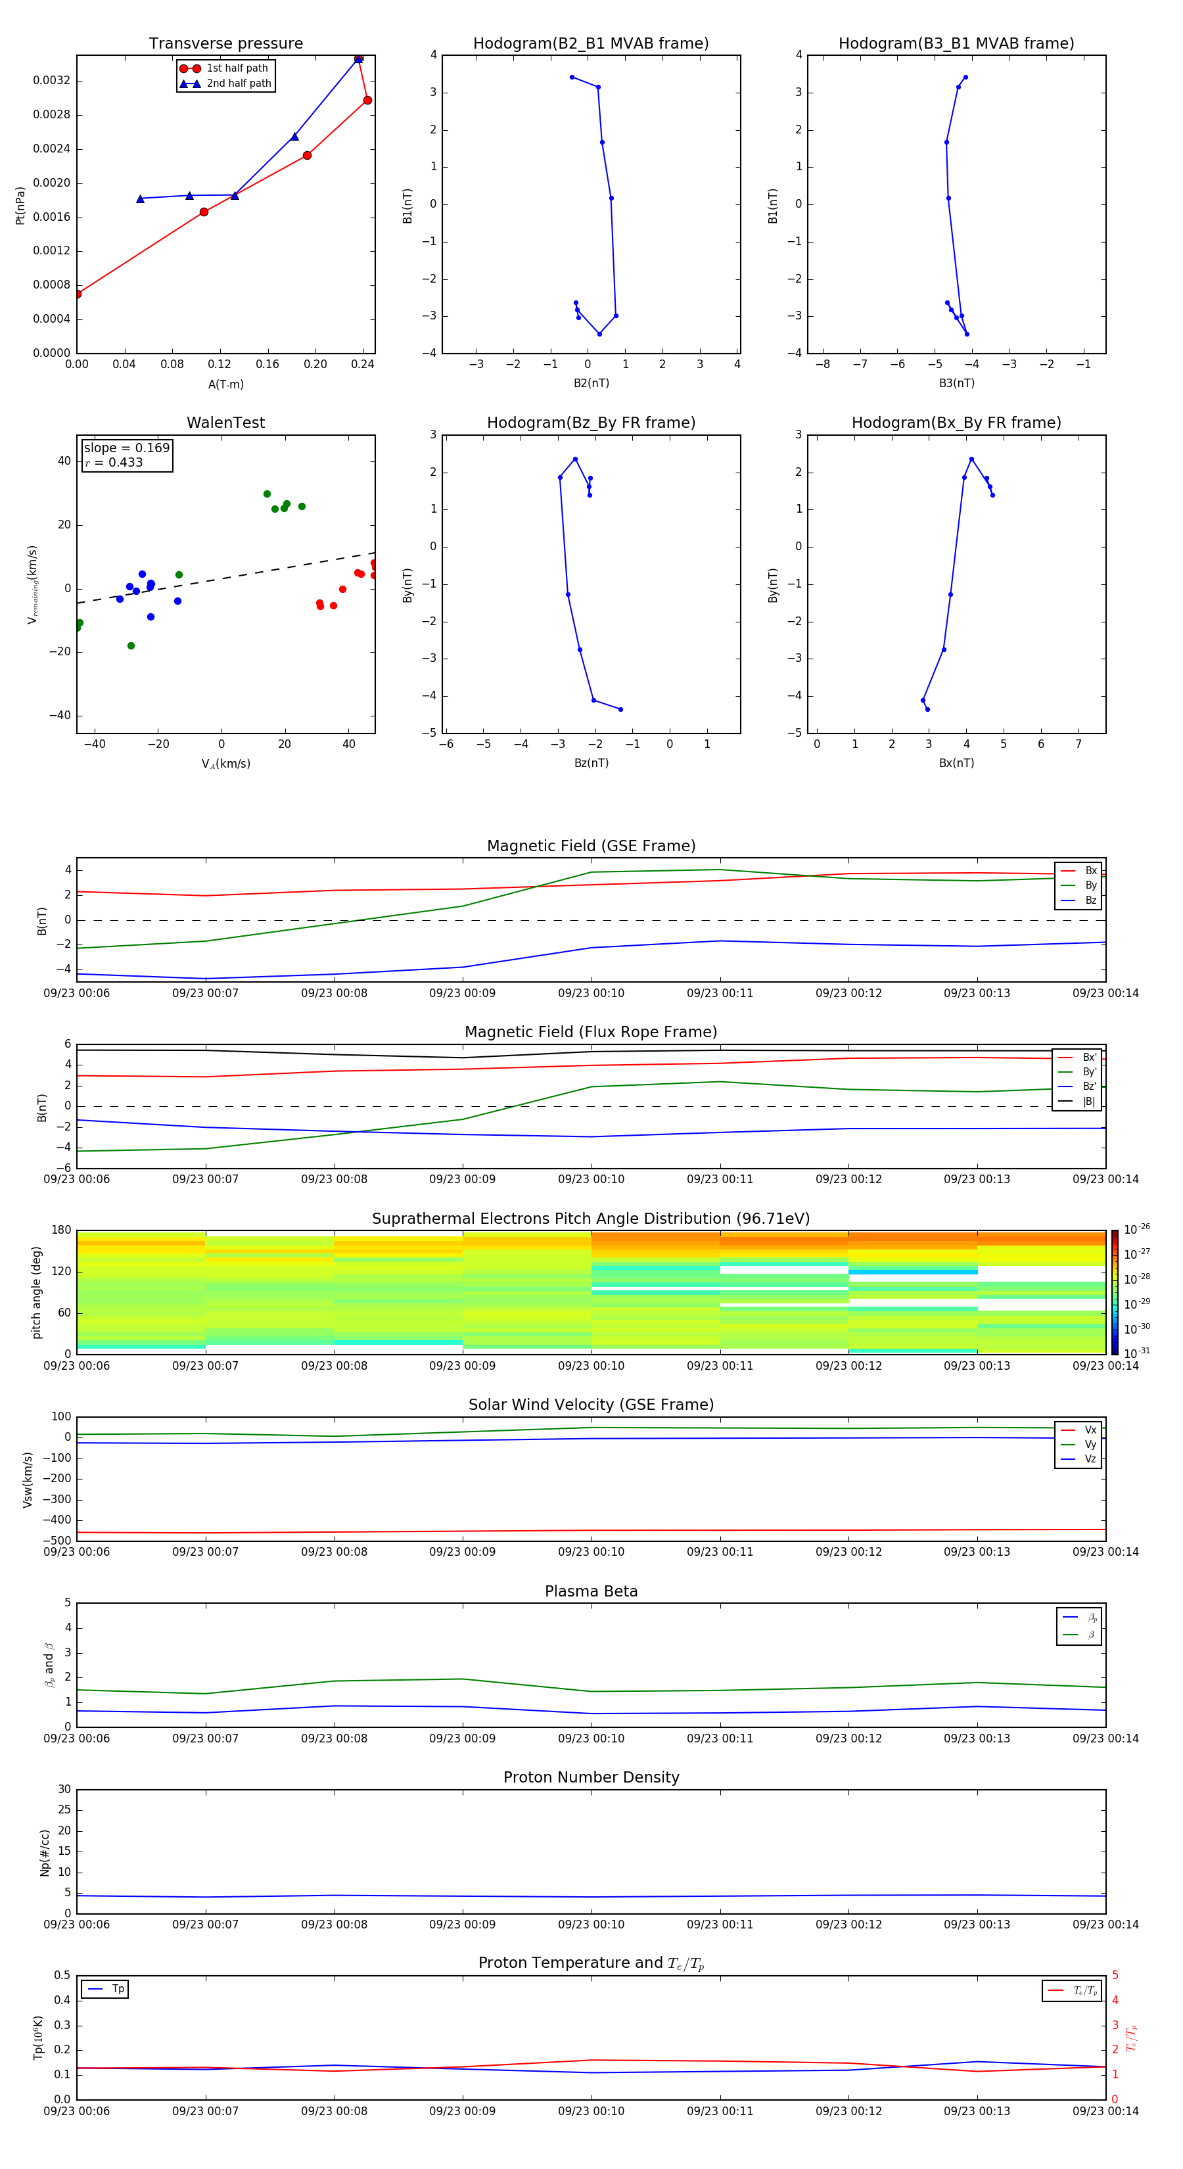Click the red Te/Tp right-axis label
Screen dimensions: 1183x2169
click(x=1132, y=2038)
